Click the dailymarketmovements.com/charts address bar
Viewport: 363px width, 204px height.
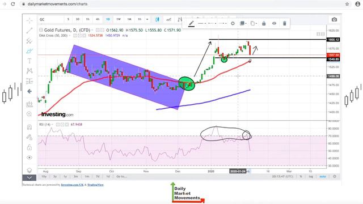[57, 4]
